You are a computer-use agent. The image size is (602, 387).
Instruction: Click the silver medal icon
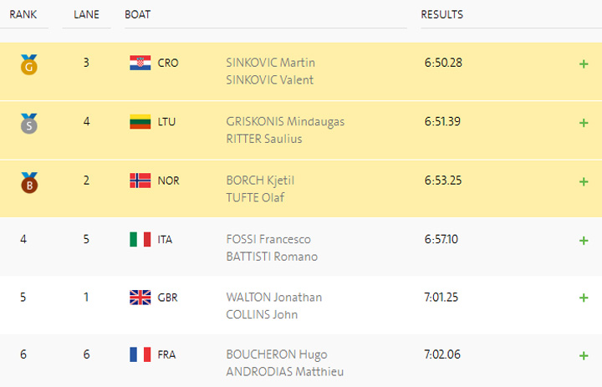pos(28,123)
